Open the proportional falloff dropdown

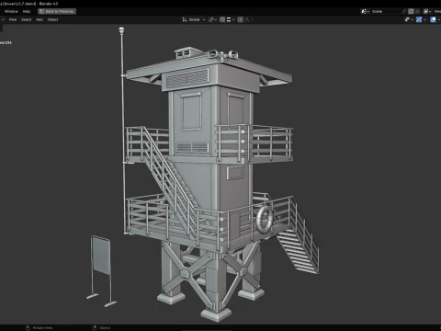point(248,19)
